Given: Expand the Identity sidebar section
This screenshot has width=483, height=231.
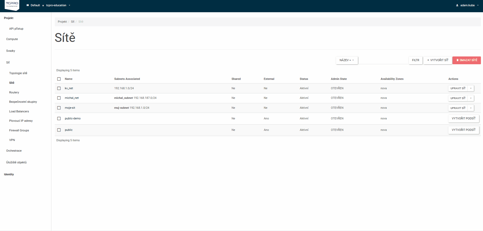Looking at the screenshot, I should pos(9,174).
